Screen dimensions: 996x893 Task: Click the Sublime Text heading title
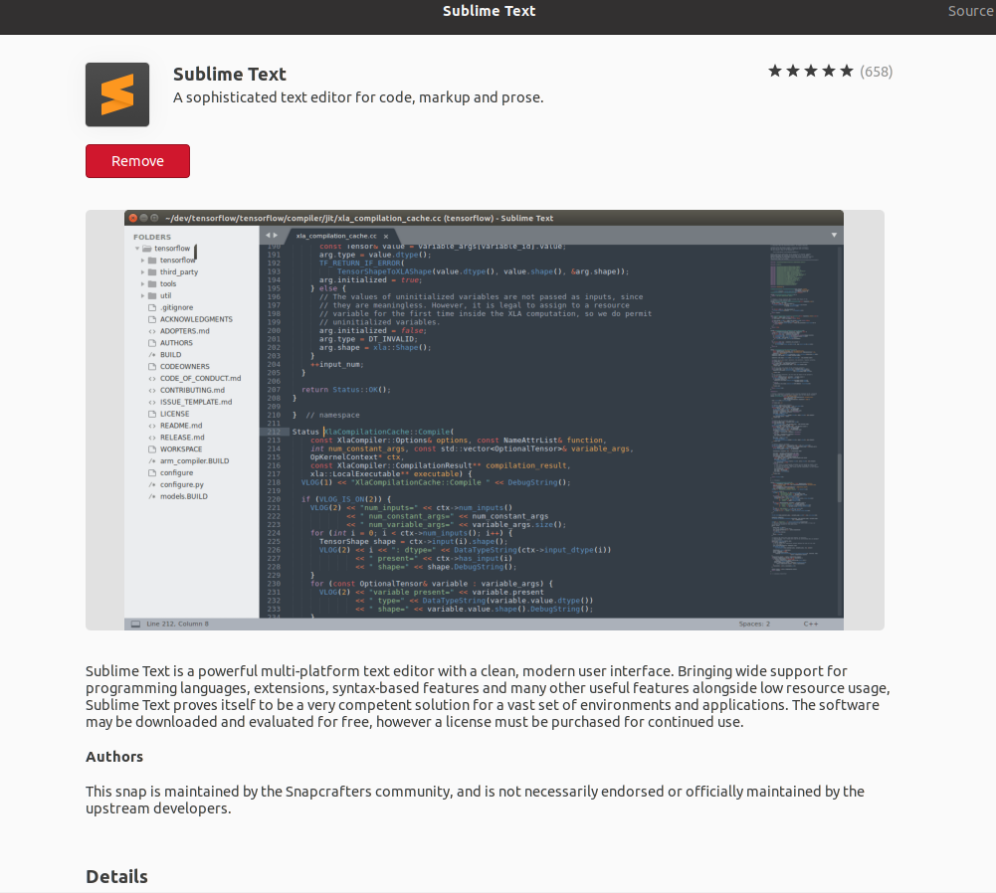[229, 75]
